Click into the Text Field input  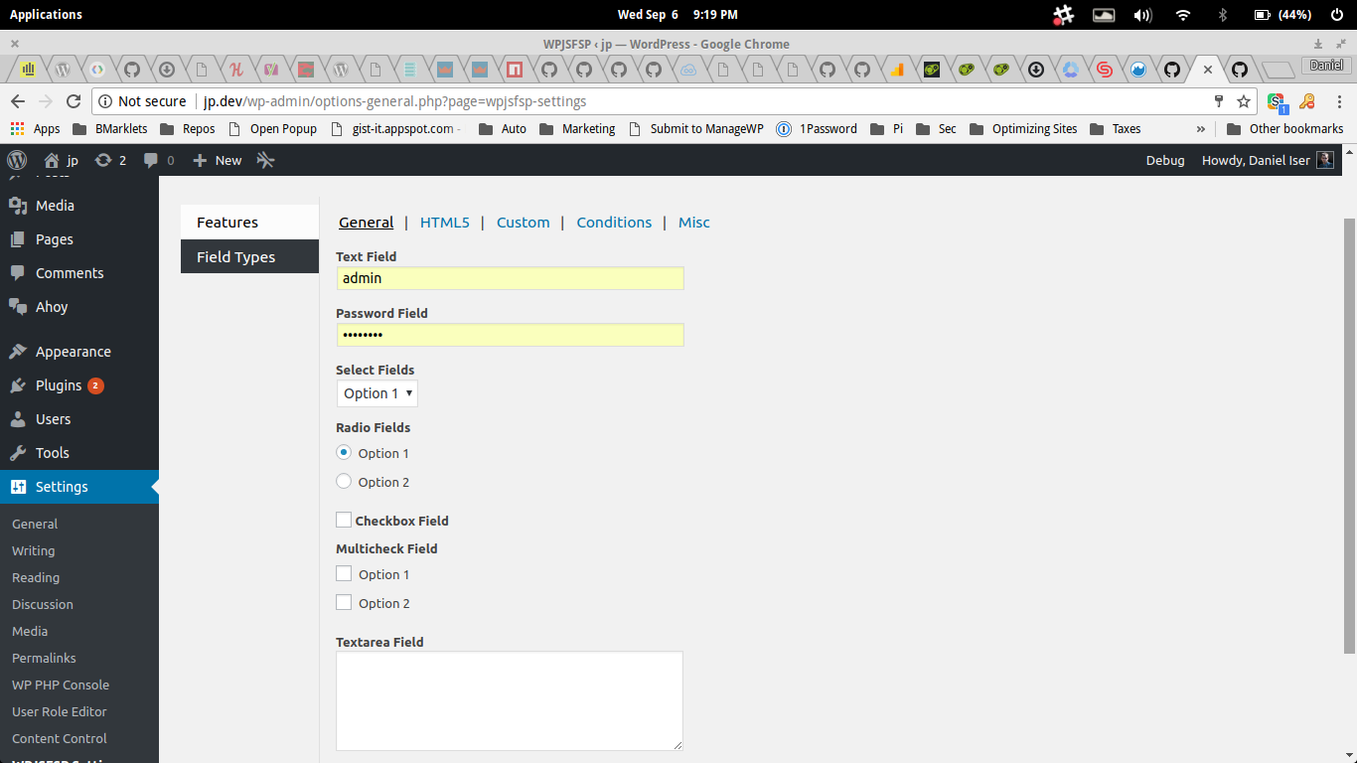pos(511,278)
